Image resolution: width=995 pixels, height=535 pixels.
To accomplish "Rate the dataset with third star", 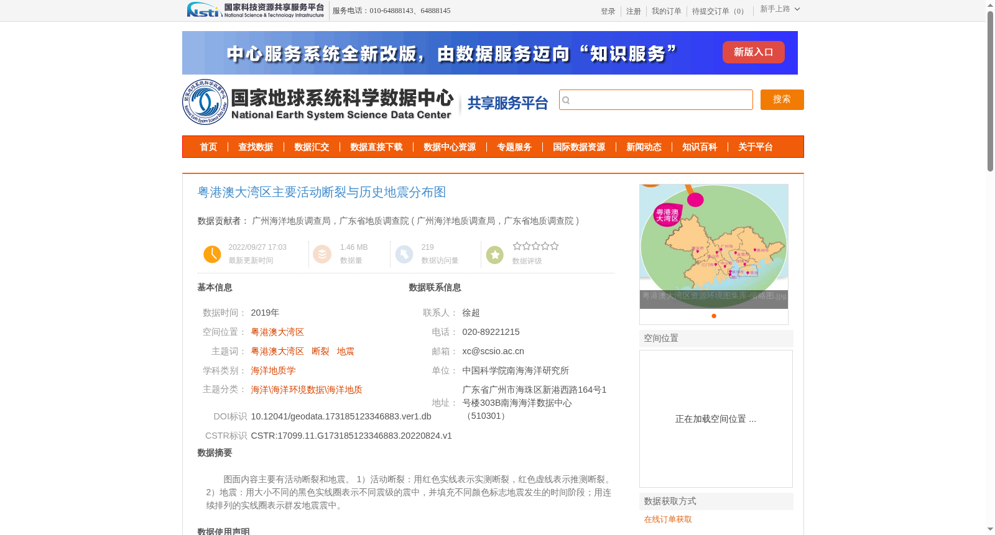I will tap(535, 246).
